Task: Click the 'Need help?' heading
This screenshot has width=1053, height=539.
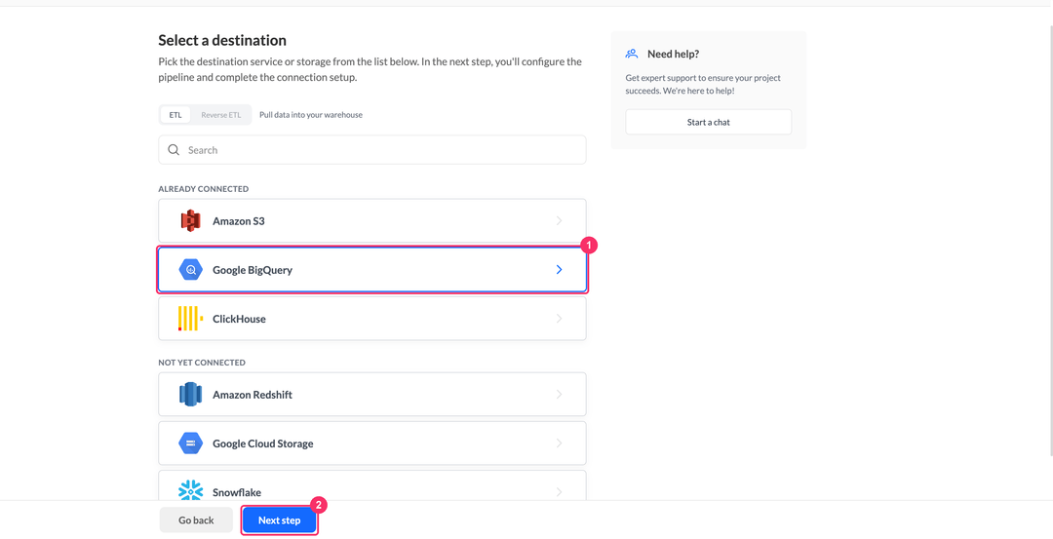Action: 674,54
